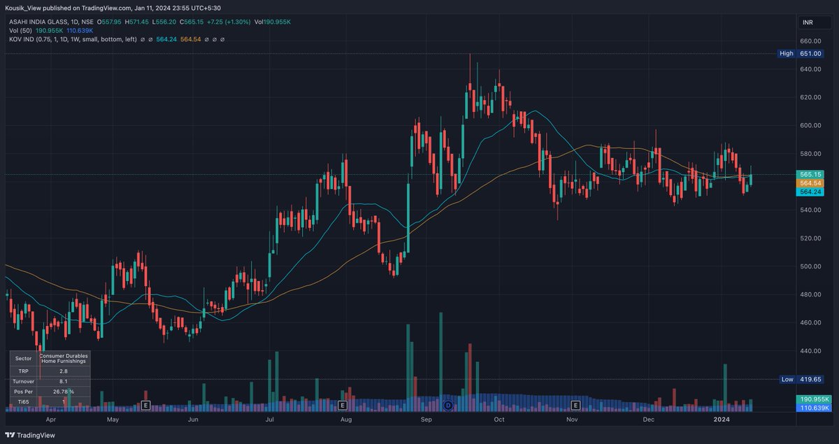Click the low value L556.20

click(x=164, y=22)
